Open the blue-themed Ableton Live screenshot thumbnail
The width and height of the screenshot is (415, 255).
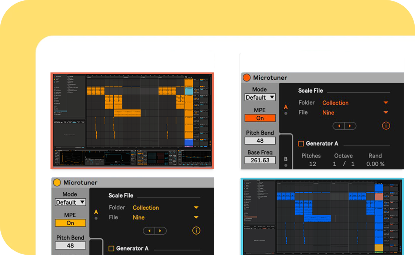[x=322, y=216]
